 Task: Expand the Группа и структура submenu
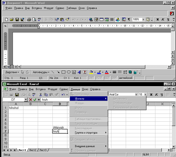(89, 133)
